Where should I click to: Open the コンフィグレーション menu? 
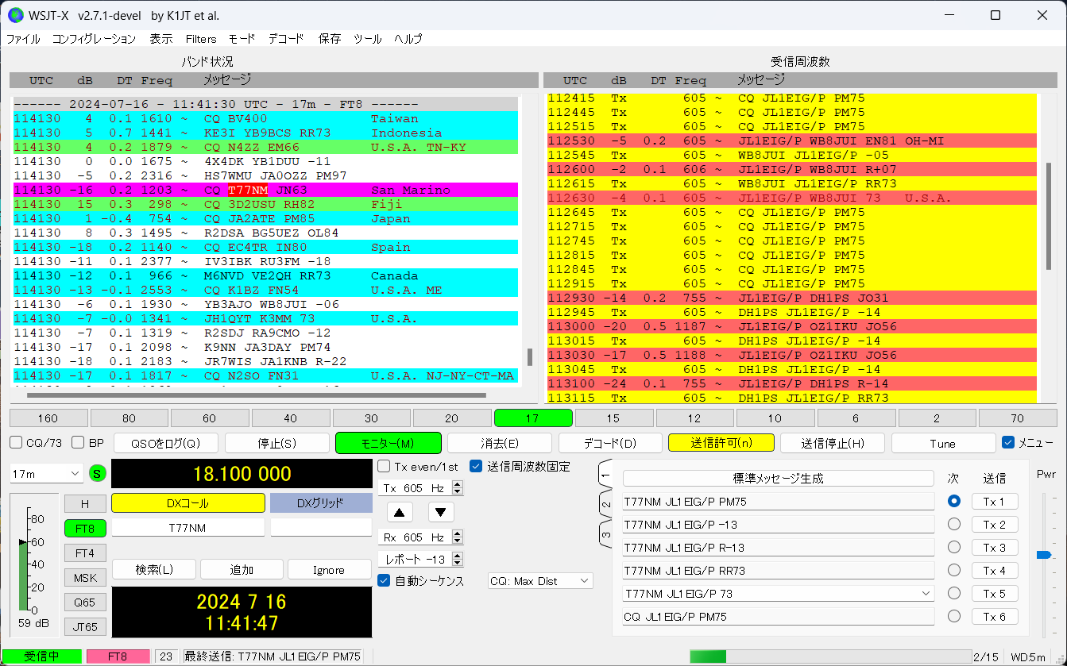[94, 38]
